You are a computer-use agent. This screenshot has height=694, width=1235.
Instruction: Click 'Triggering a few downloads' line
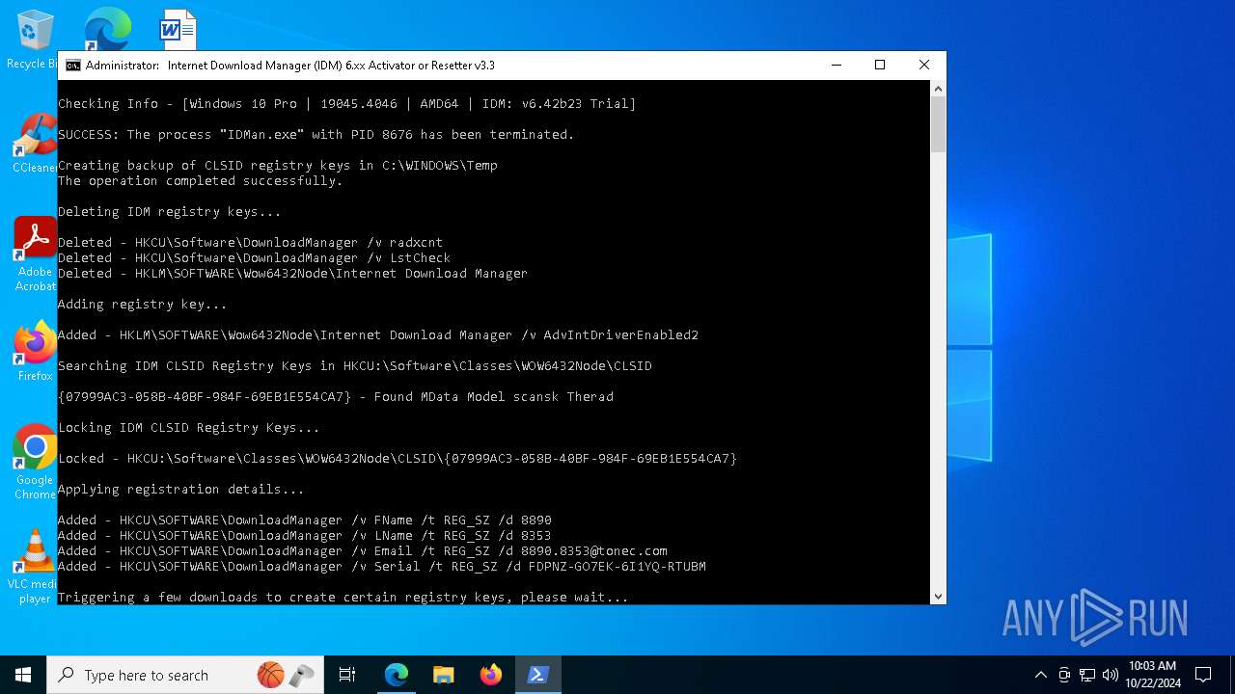click(343, 598)
